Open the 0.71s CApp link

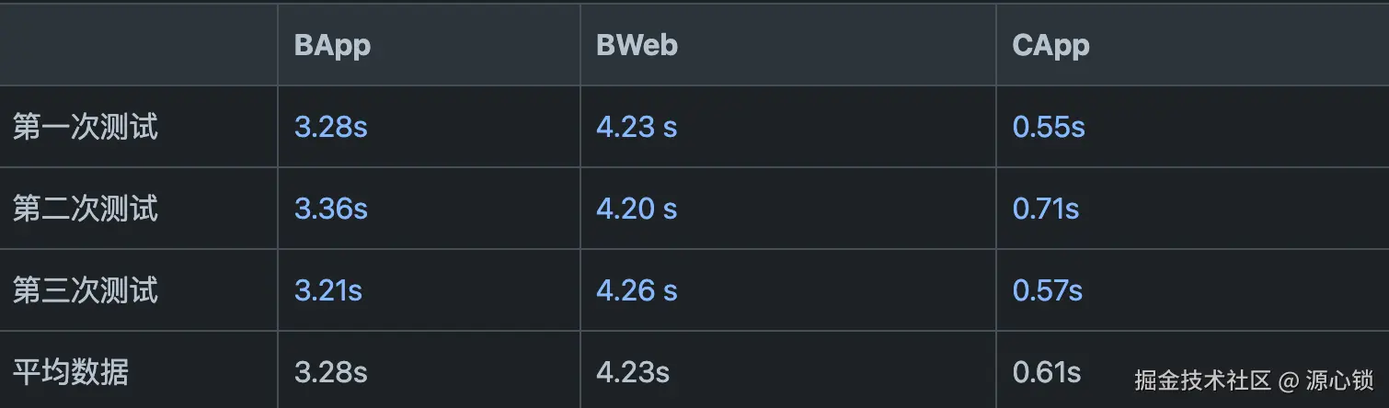[1045, 209]
